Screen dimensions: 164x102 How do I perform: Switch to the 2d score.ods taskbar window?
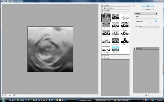click(x=104, y=100)
